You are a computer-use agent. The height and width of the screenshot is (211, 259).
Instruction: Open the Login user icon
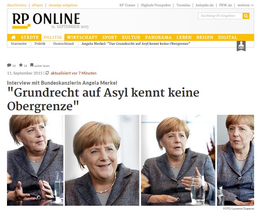[241, 46]
